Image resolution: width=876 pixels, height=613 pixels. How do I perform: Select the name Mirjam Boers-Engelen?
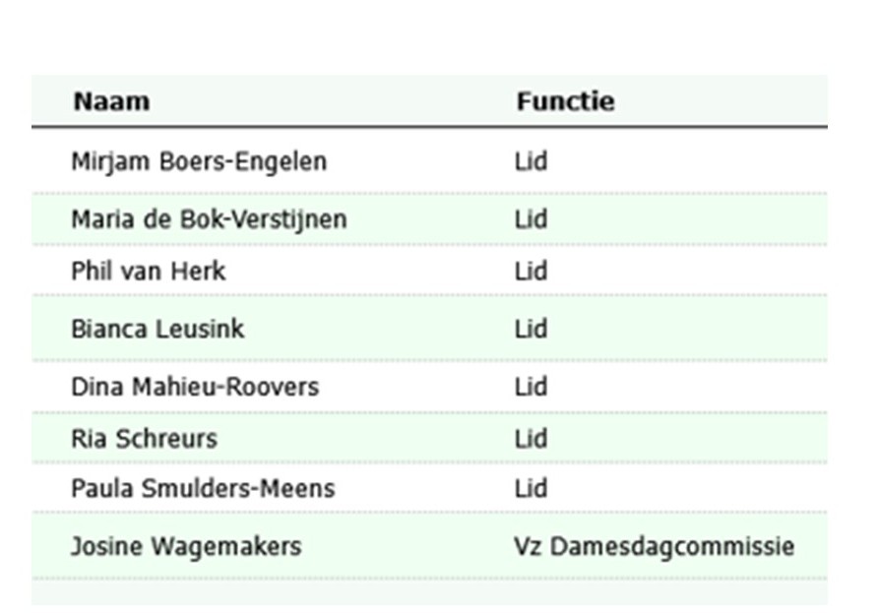pos(198,161)
